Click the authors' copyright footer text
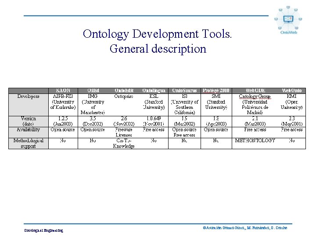 (x=245, y=228)
